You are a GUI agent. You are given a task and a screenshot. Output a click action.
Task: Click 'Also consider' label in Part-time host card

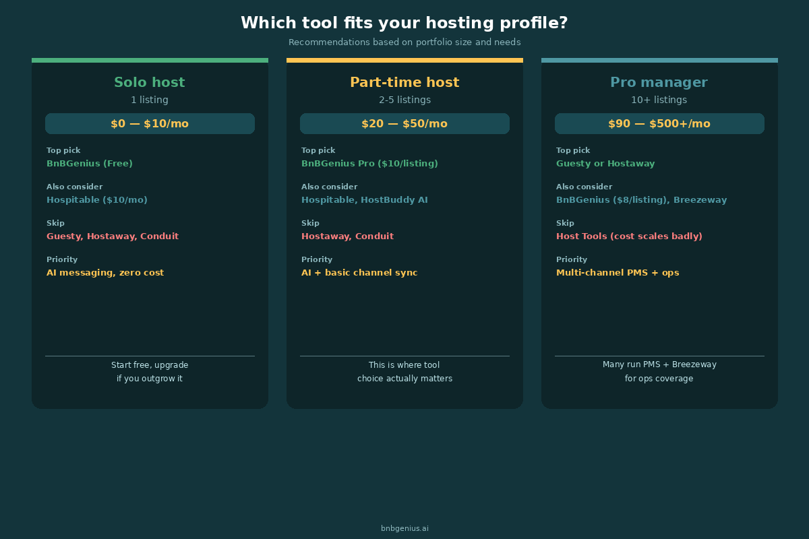pyautogui.click(x=330, y=187)
